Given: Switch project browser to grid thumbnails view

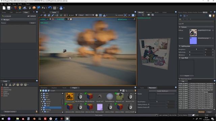Looking at the screenshot, I should tap(124, 91).
